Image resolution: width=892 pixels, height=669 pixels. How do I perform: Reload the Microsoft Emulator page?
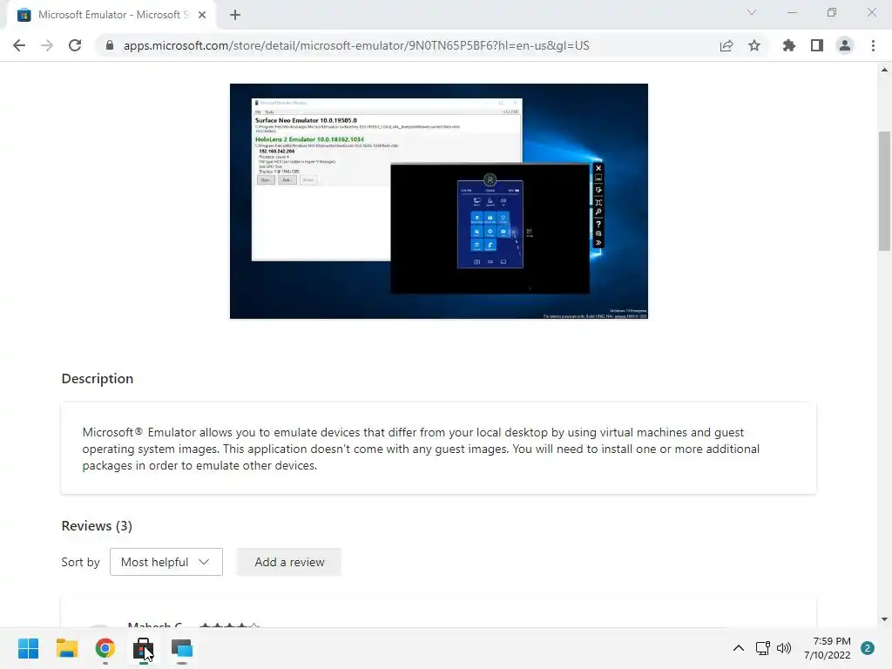(x=75, y=45)
